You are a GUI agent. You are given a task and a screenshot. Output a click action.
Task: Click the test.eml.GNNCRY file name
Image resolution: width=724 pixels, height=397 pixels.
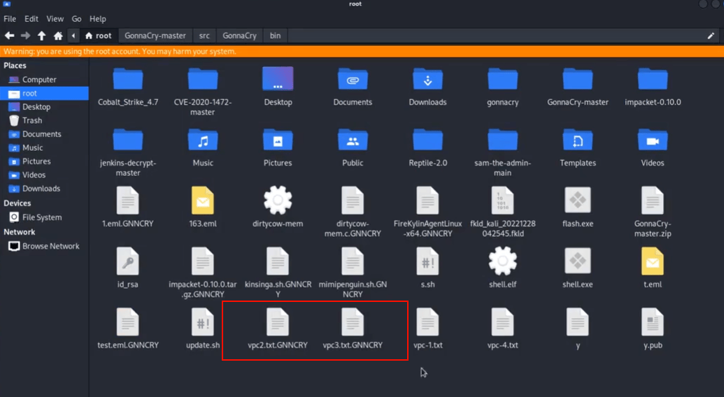[128, 345]
